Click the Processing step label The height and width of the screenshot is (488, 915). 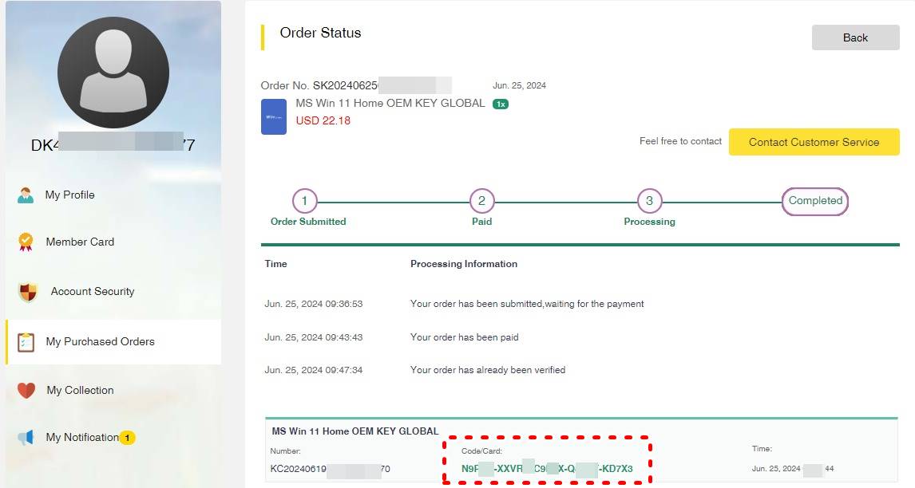(649, 222)
